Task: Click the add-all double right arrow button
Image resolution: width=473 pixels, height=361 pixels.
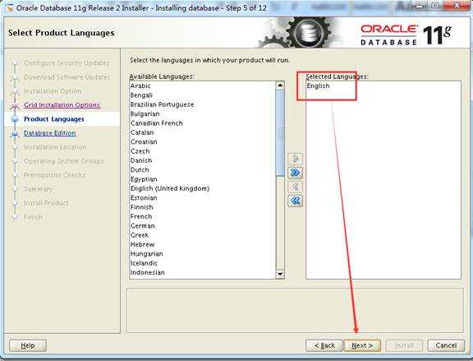Action: tap(295, 173)
